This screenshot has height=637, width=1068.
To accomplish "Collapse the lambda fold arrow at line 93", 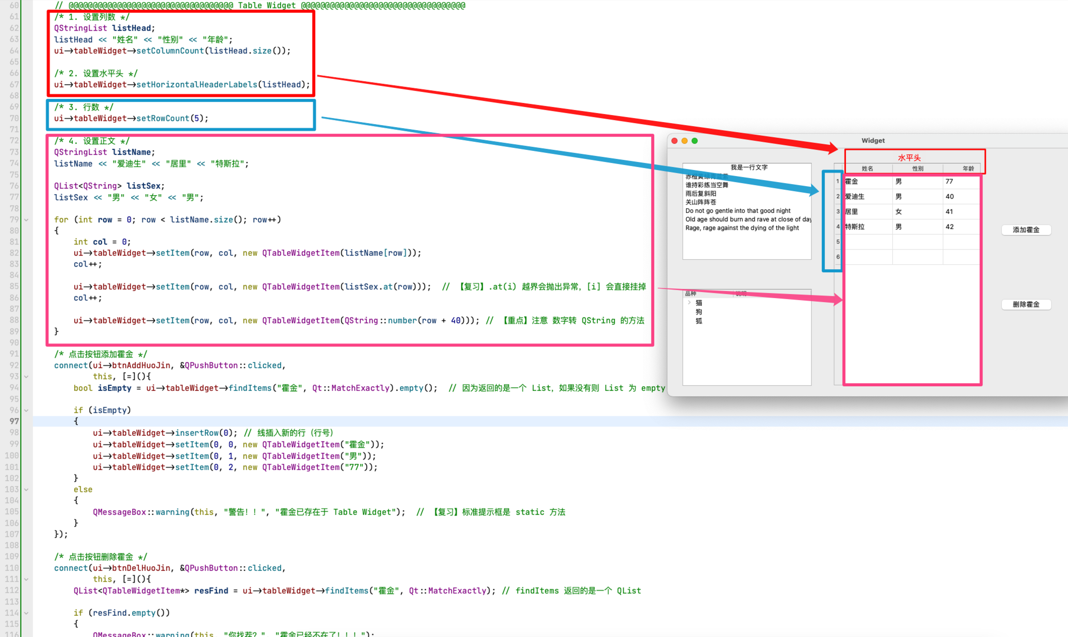I will [x=26, y=377].
